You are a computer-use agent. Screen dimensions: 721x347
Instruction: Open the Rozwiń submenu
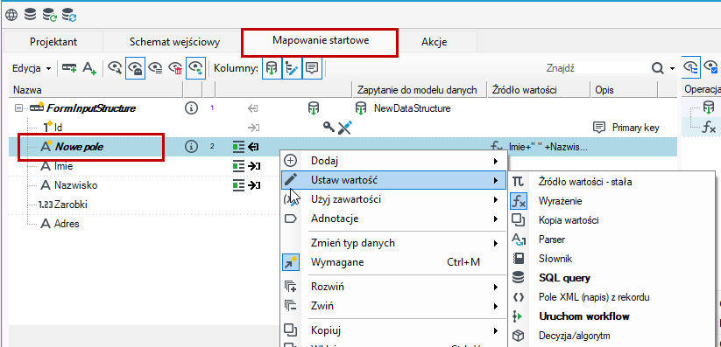click(x=393, y=287)
